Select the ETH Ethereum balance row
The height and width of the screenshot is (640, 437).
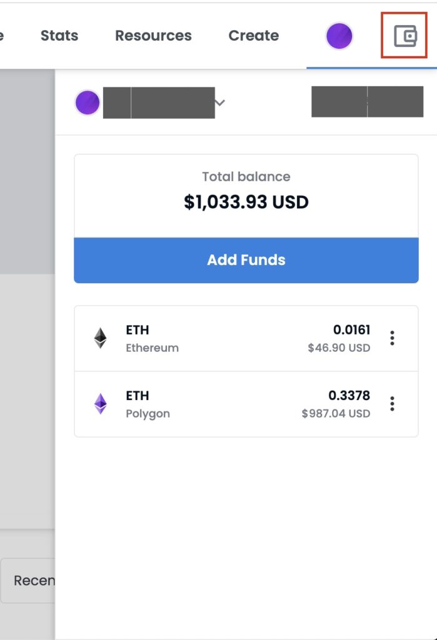click(x=246, y=338)
